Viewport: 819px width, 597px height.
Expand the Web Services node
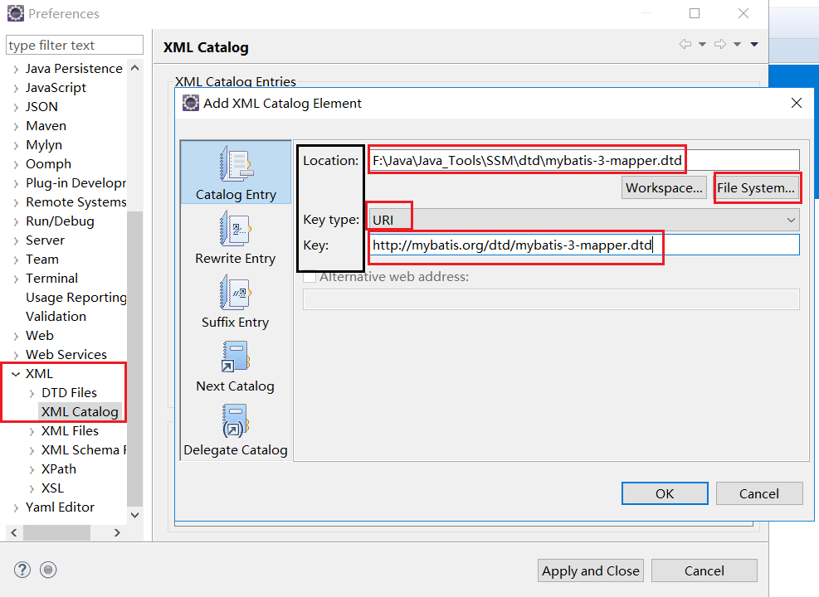pyautogui.click(x=17, y=356)
